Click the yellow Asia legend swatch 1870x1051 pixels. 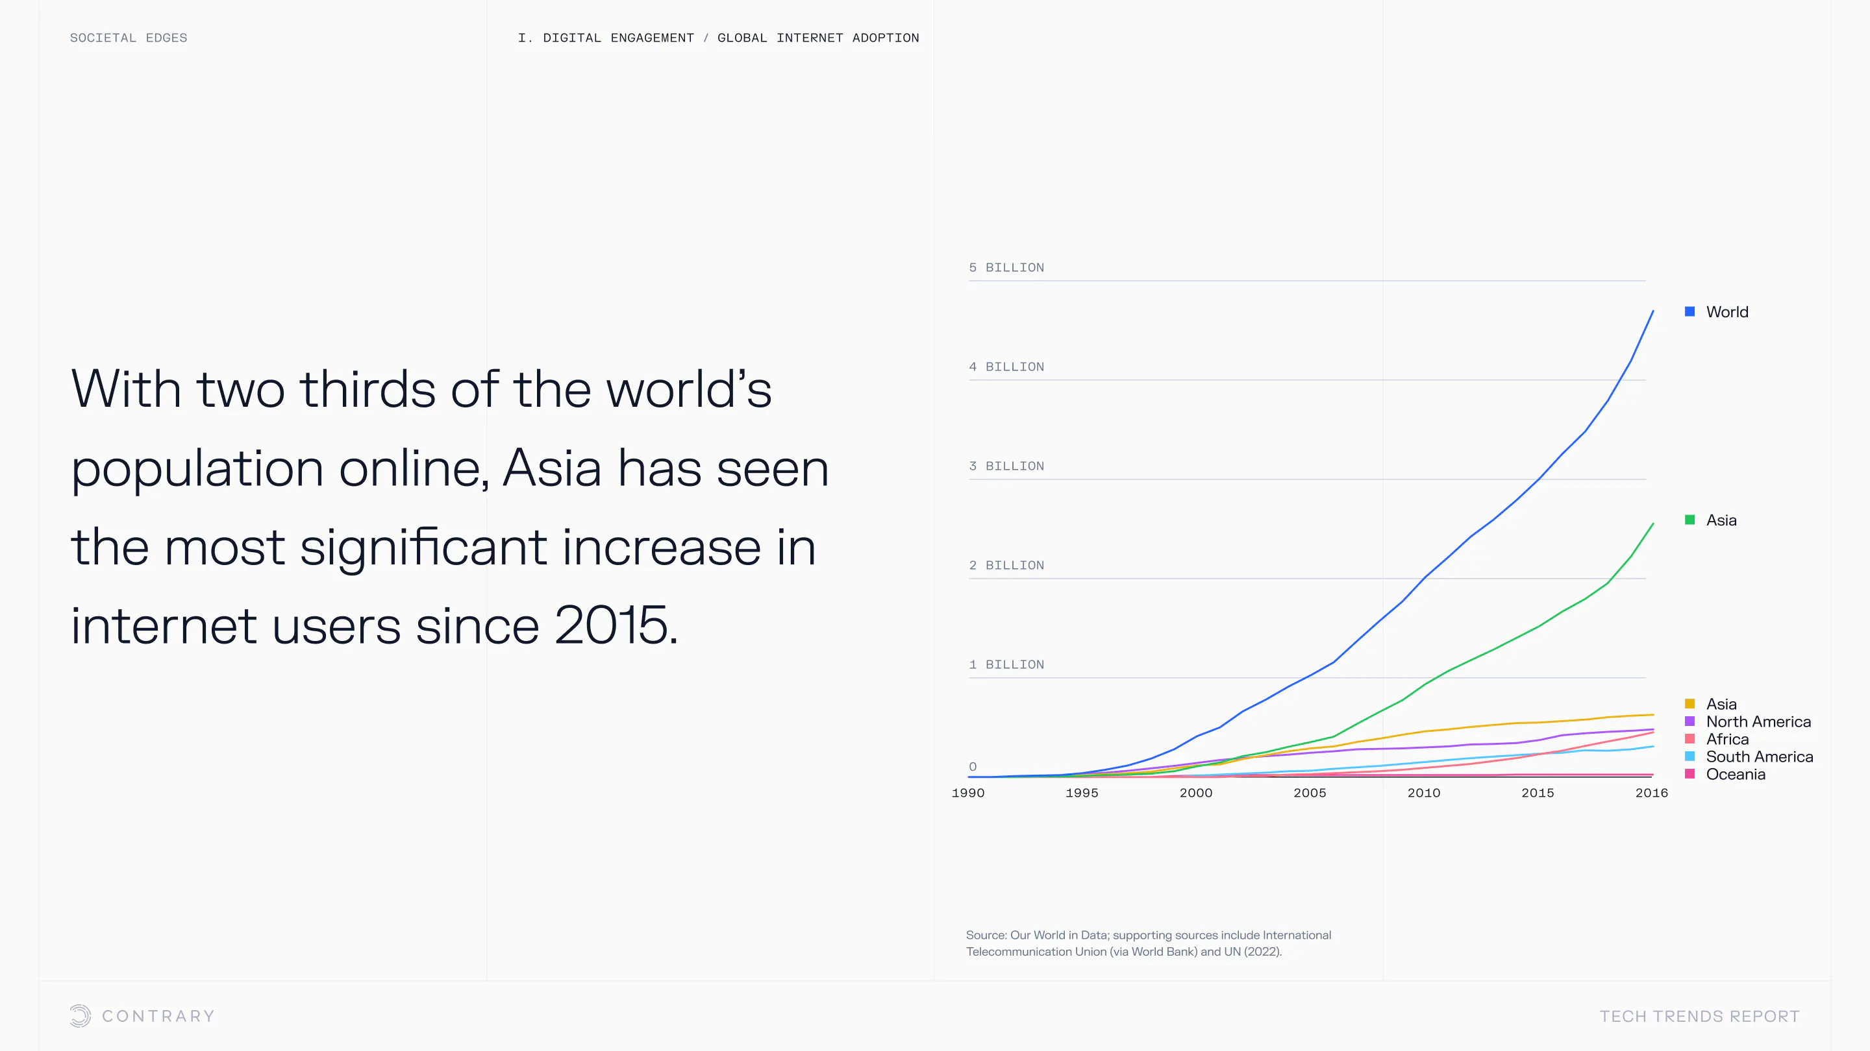1690,703
